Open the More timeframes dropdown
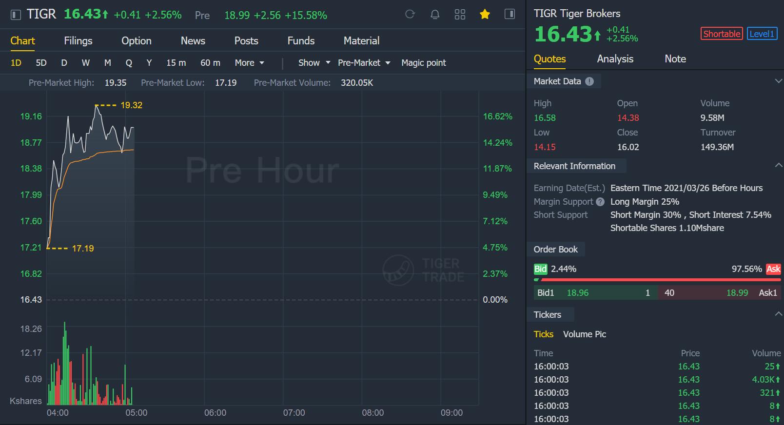 [x=249, y=63]
